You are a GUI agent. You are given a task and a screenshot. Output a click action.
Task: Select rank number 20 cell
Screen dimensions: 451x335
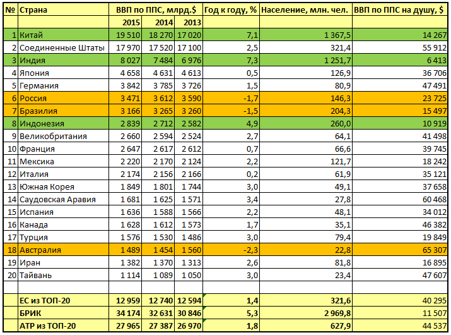coord(11,275)
